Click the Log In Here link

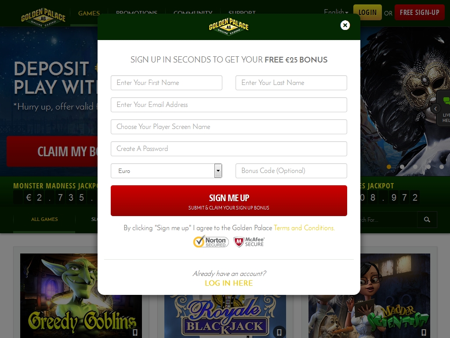point(229,283)
